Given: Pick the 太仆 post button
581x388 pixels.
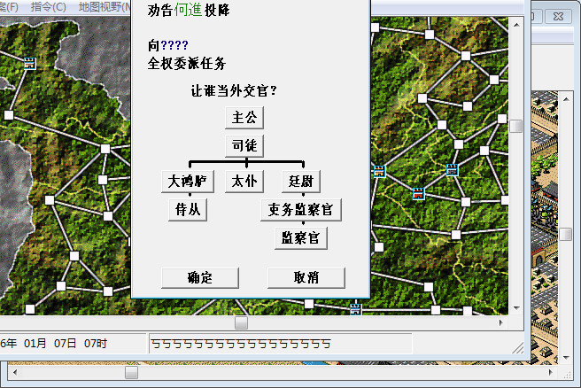Looking at the screenshot, I should click(244, 182).
